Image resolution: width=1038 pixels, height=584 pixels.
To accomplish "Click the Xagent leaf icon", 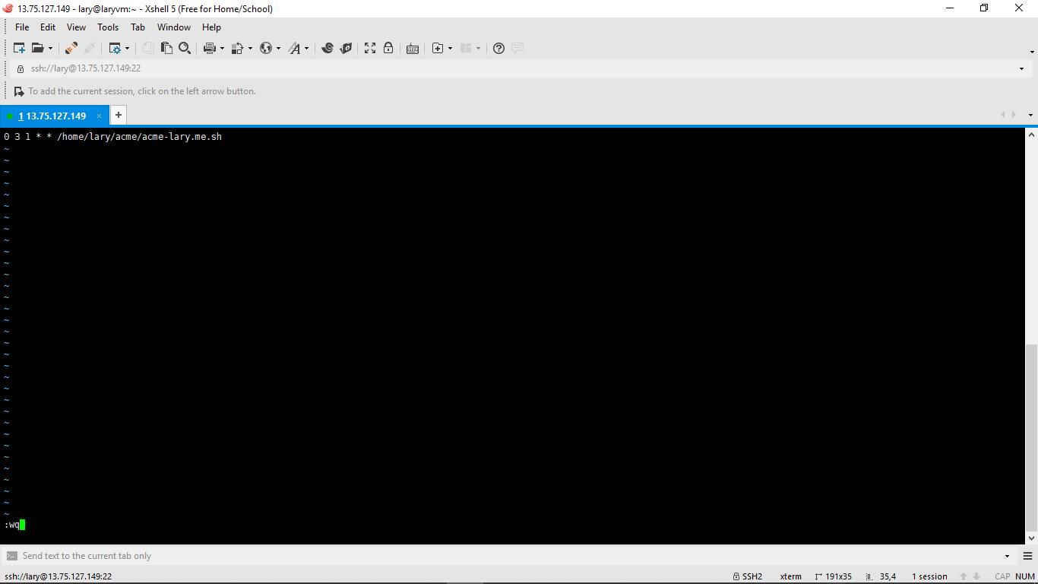I will [x=346, y=48].
